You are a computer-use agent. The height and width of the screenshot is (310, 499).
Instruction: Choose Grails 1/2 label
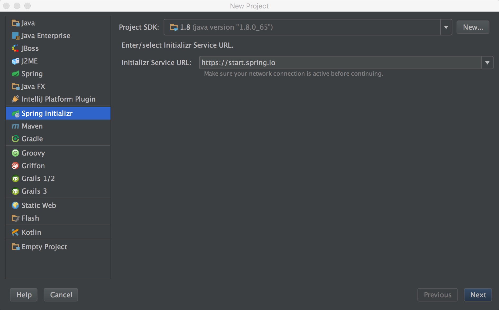pos(38,179)
